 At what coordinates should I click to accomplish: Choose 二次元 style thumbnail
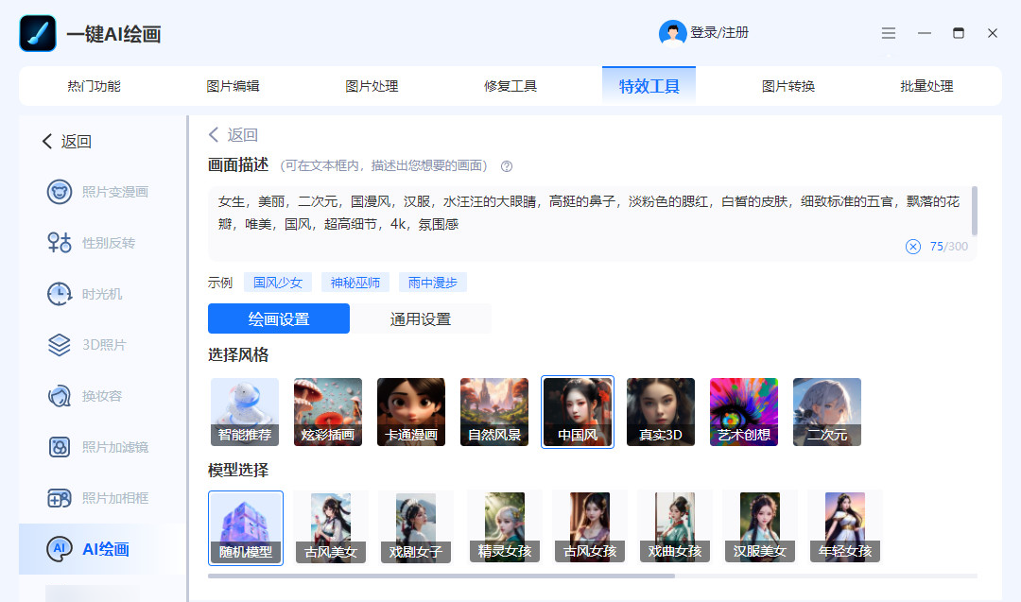tap(827, 412)
